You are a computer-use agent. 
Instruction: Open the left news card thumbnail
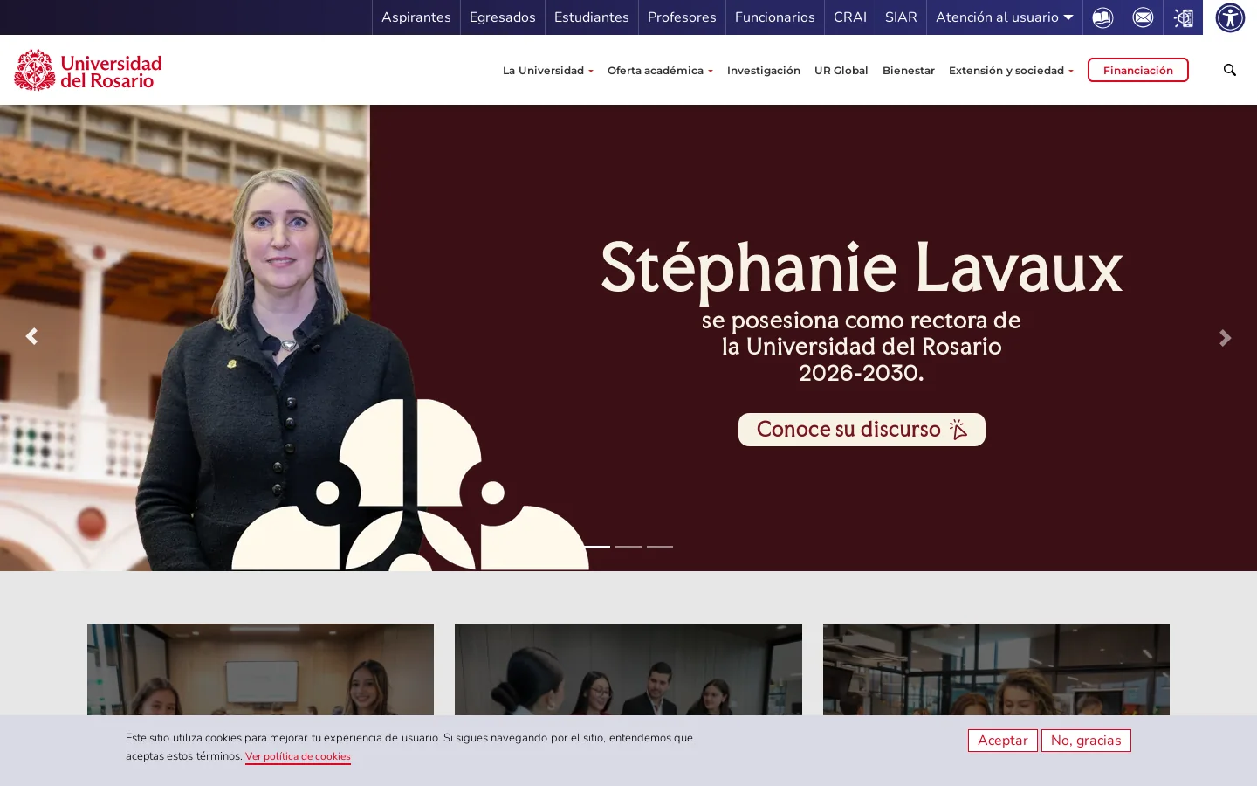pos(260,670)
